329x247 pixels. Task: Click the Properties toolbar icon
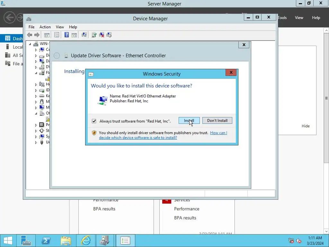(x=57, y=35)
